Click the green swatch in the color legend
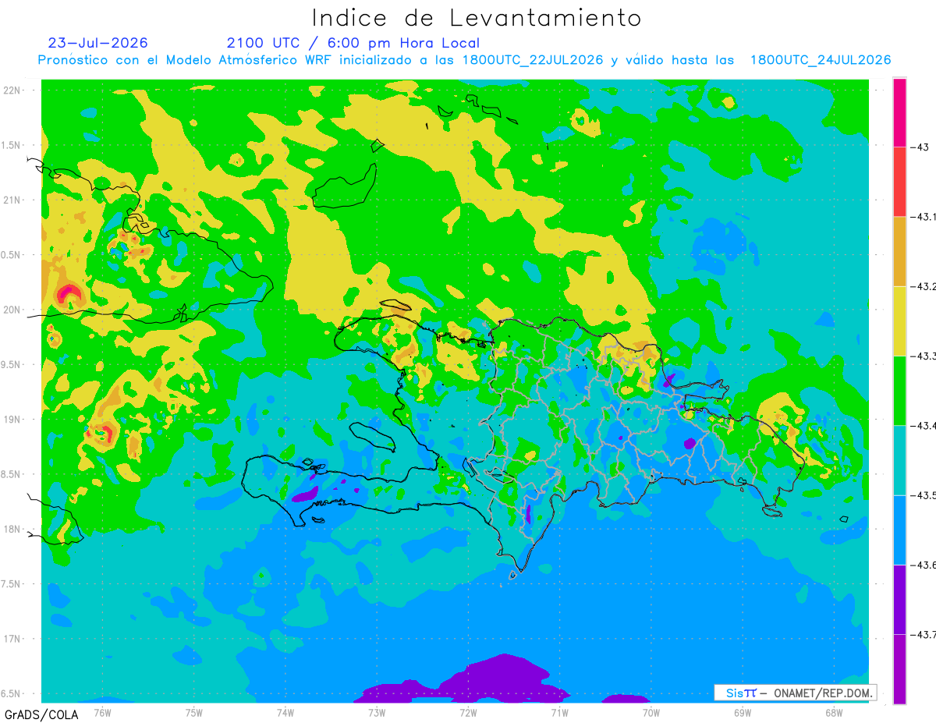 click(899, 391)
